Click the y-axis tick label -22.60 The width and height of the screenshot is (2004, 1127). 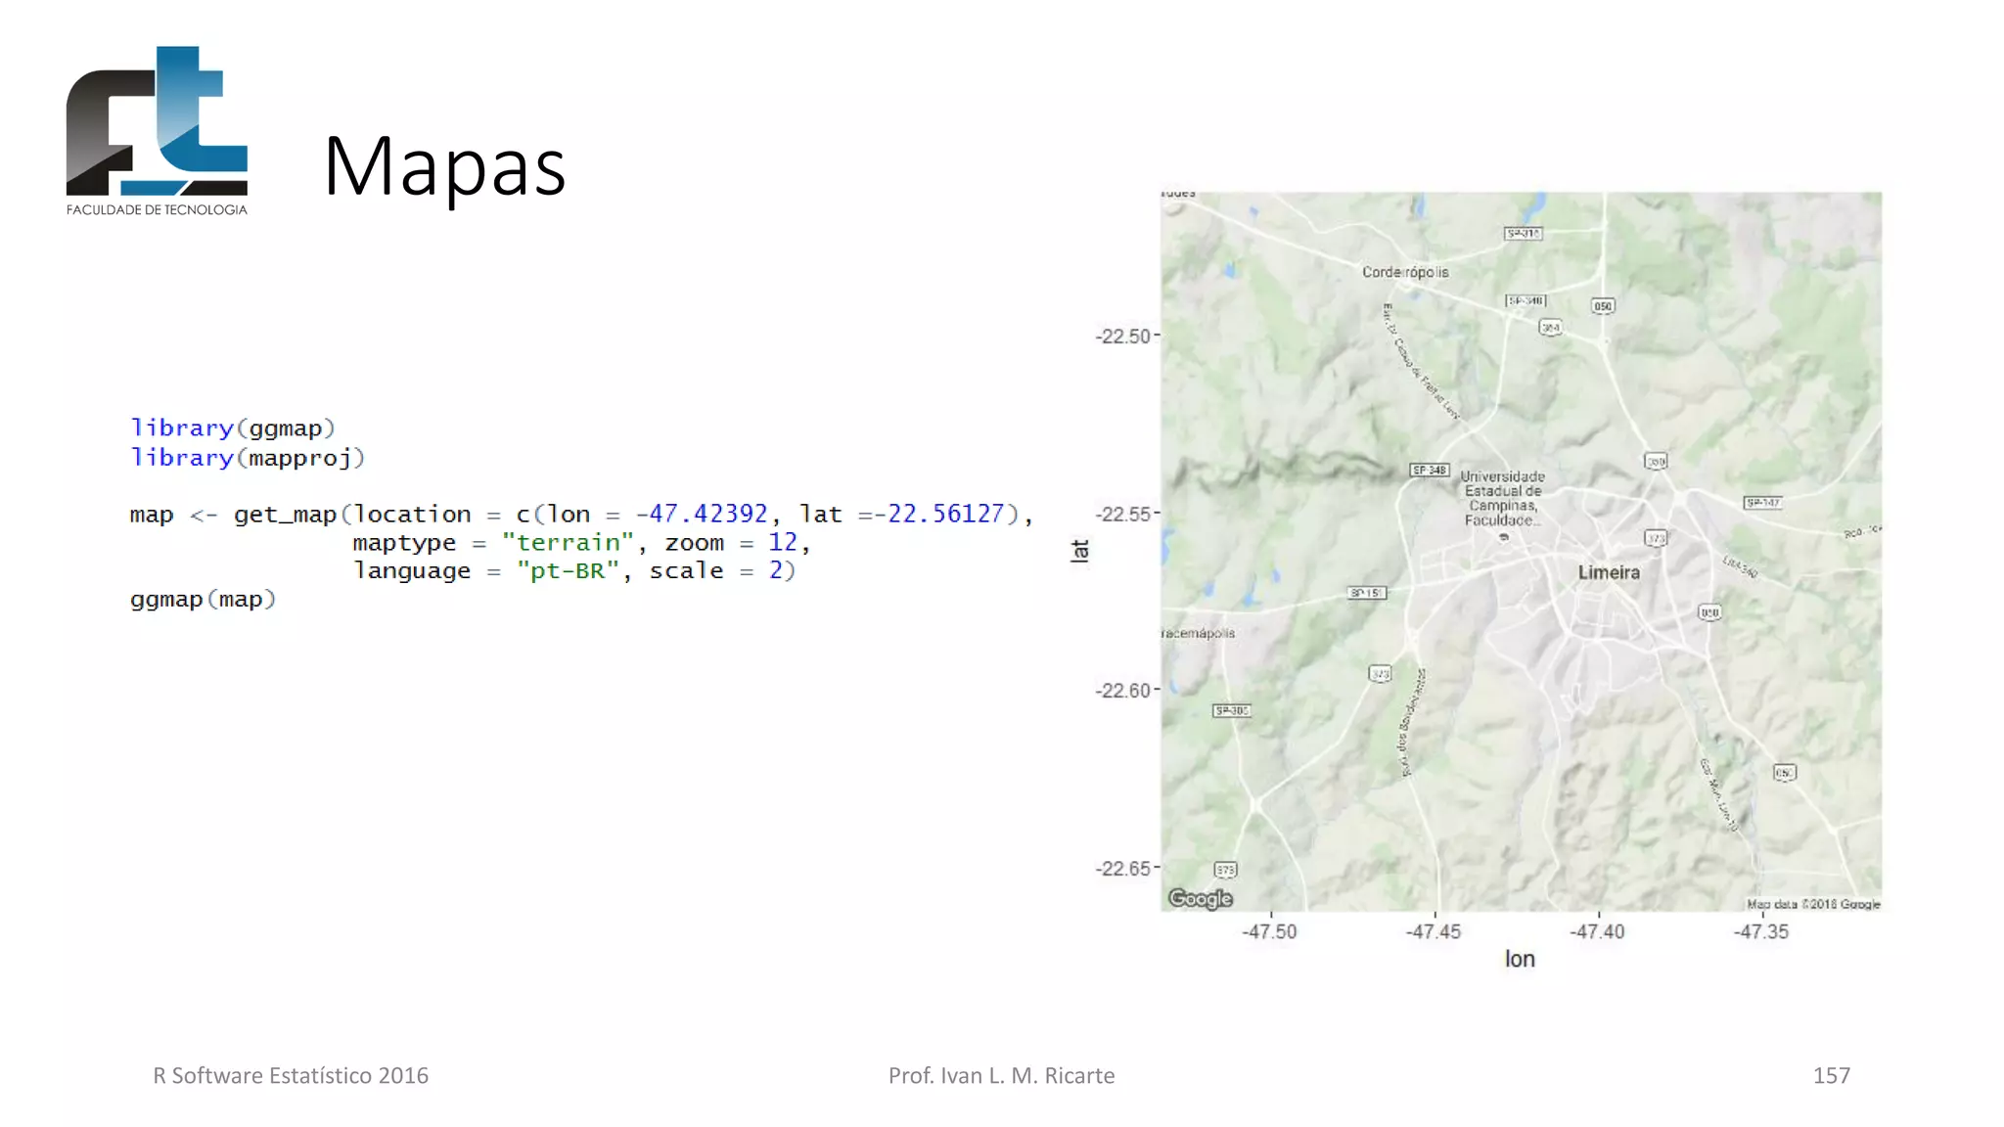1122,691
